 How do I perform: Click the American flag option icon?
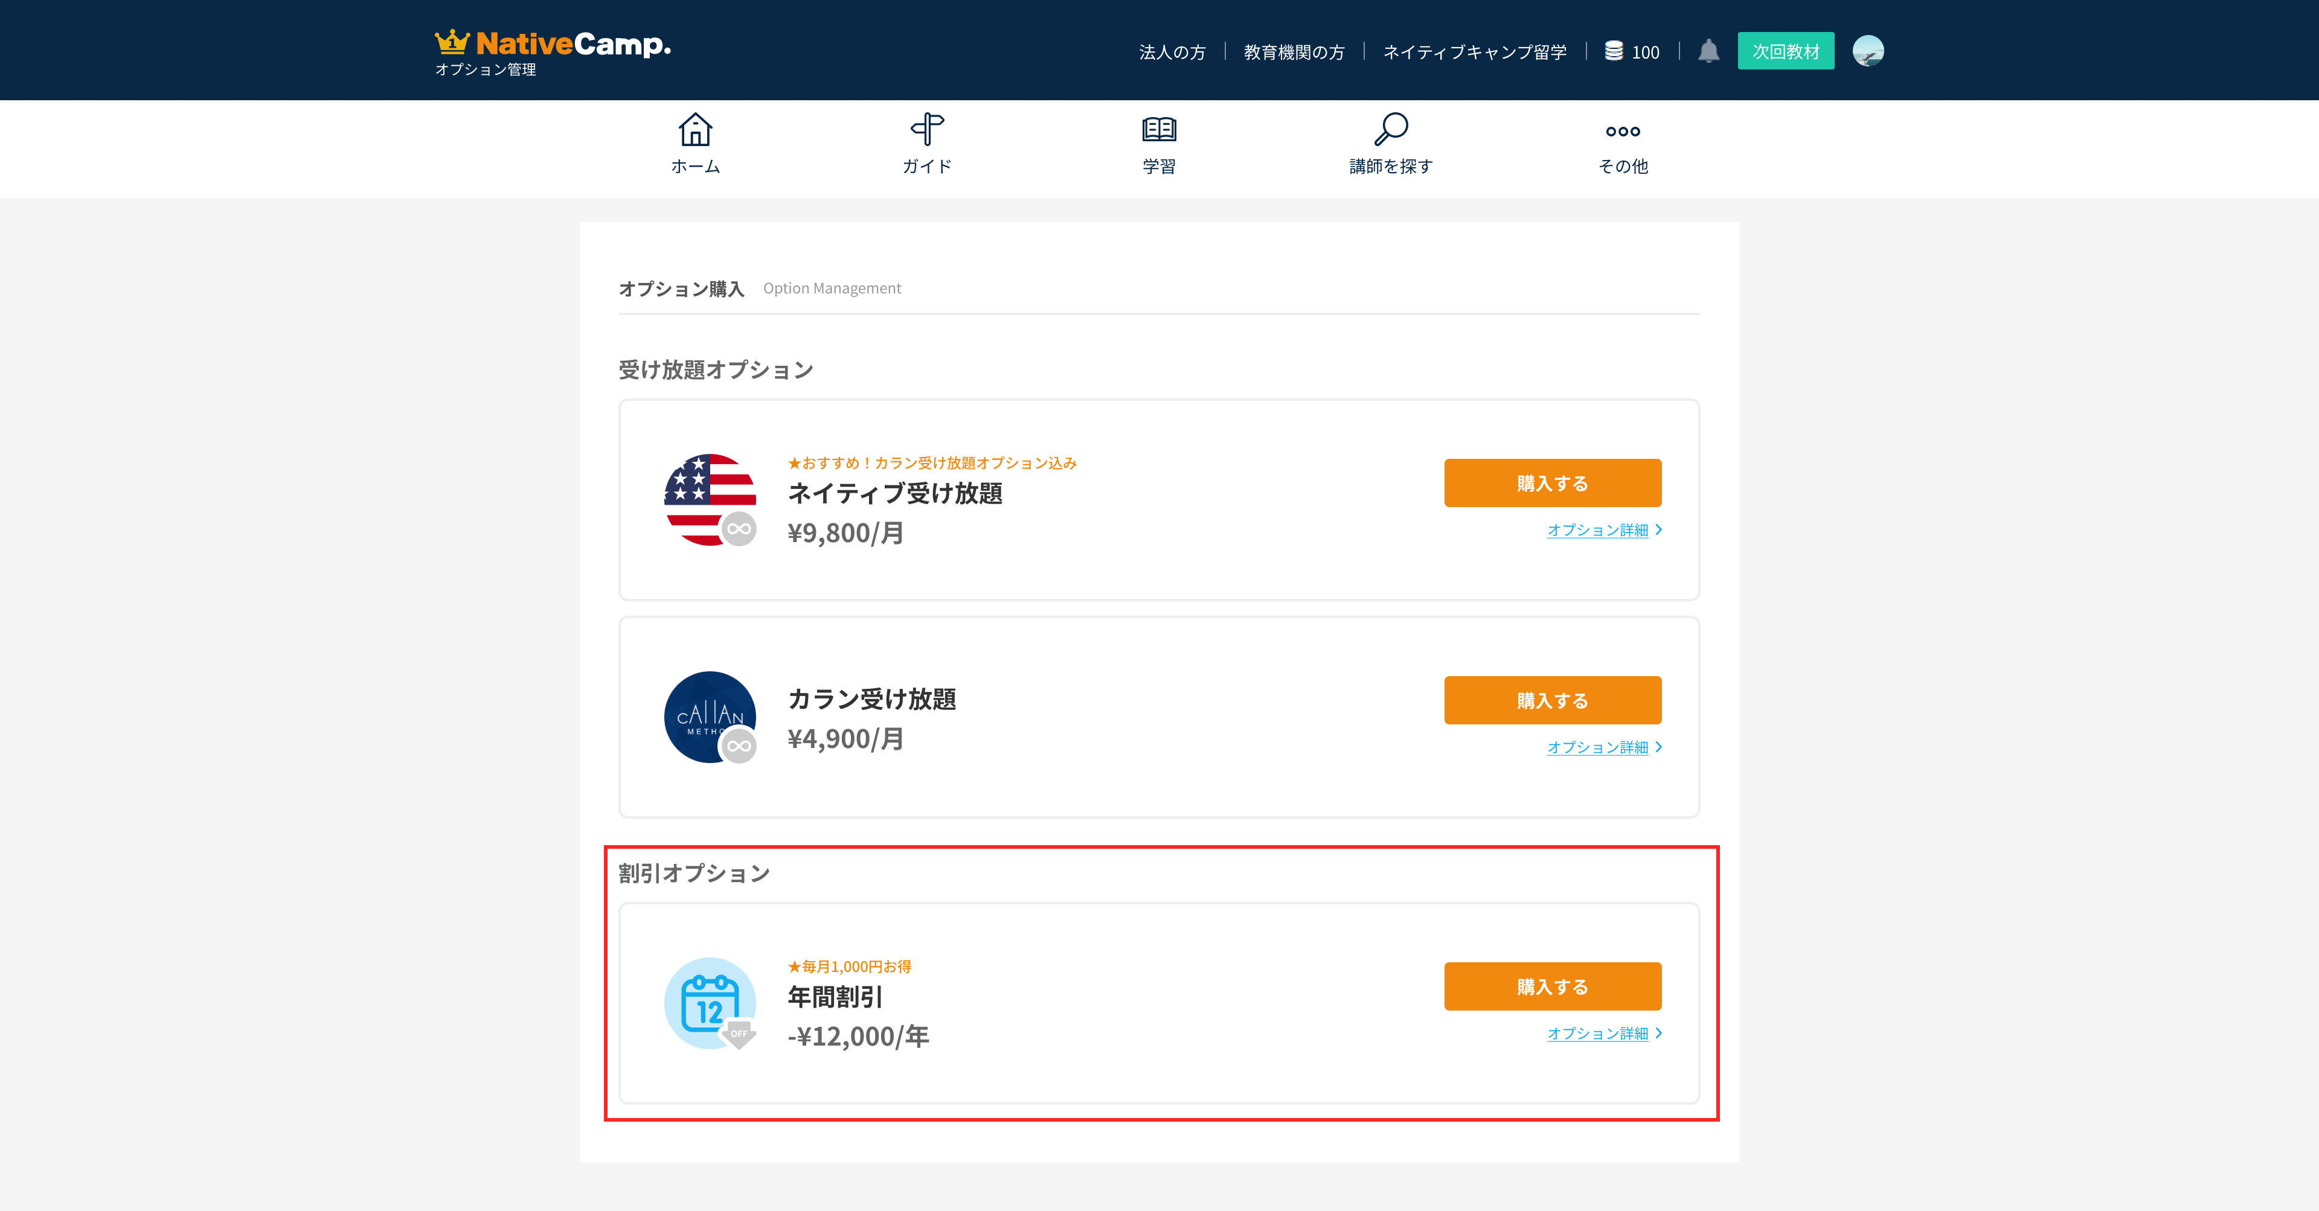[710, 500]
